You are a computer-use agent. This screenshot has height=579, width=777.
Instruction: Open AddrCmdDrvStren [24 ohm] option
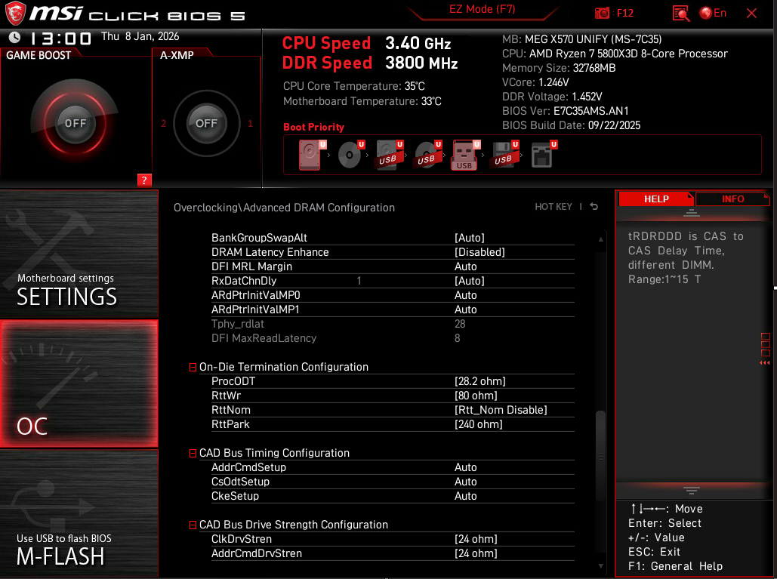point(476,553)
